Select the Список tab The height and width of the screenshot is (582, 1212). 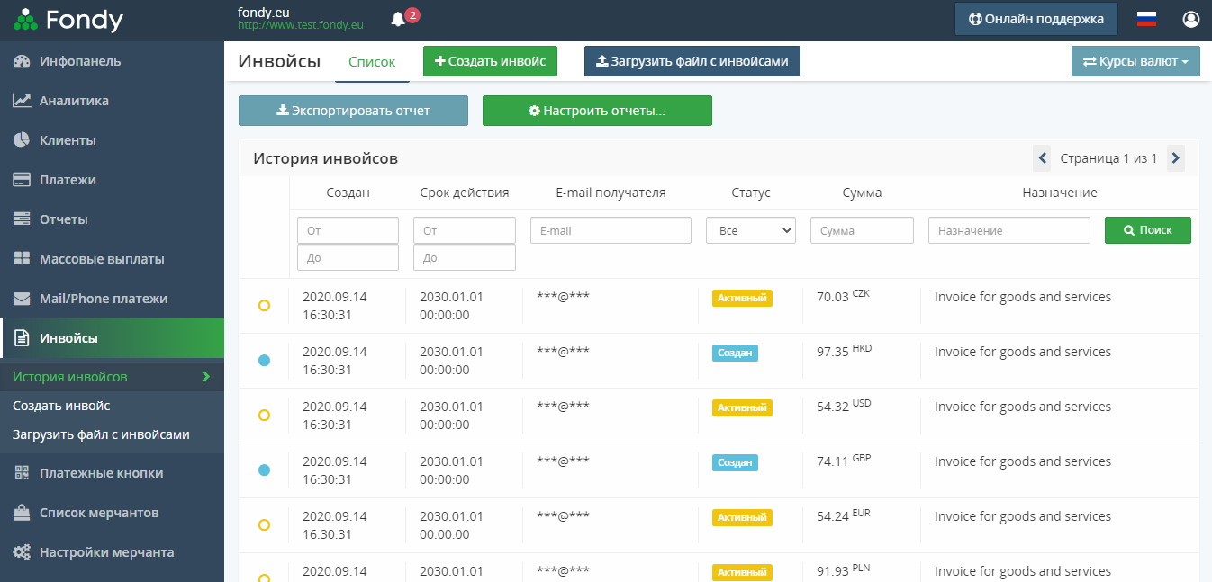[x=372, y=62]
